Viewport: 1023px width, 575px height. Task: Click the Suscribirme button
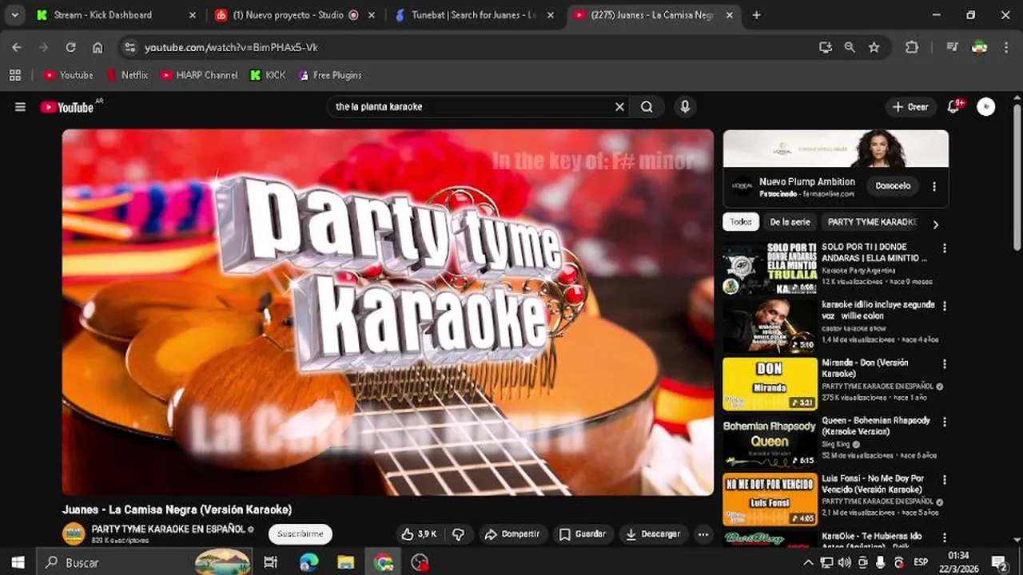tap(301, 533)
